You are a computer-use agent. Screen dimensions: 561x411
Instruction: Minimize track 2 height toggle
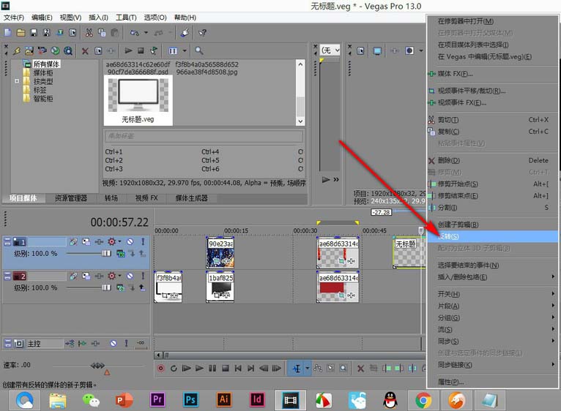coord(7,276)
